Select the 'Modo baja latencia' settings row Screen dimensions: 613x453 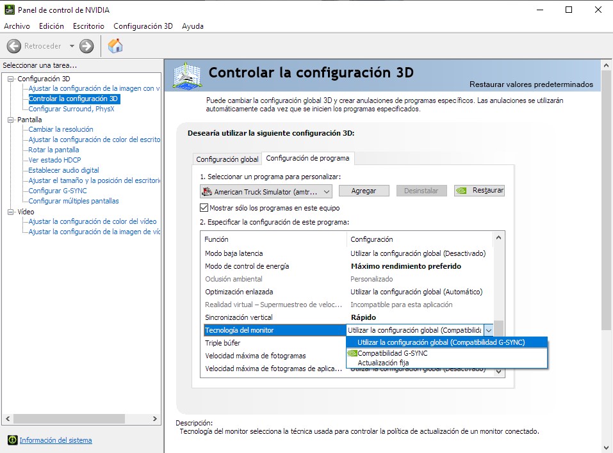(347, 253)
